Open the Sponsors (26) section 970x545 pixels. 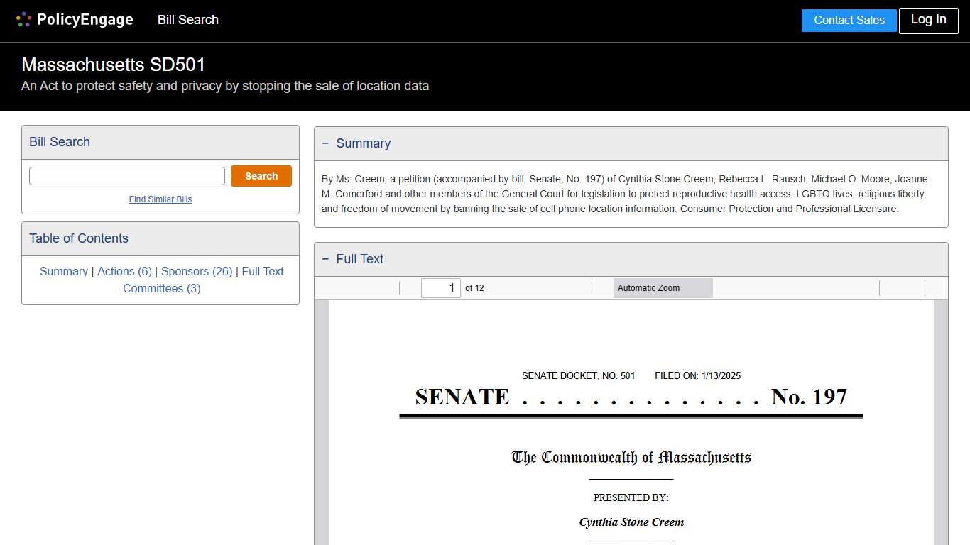(x=196, y=271)
